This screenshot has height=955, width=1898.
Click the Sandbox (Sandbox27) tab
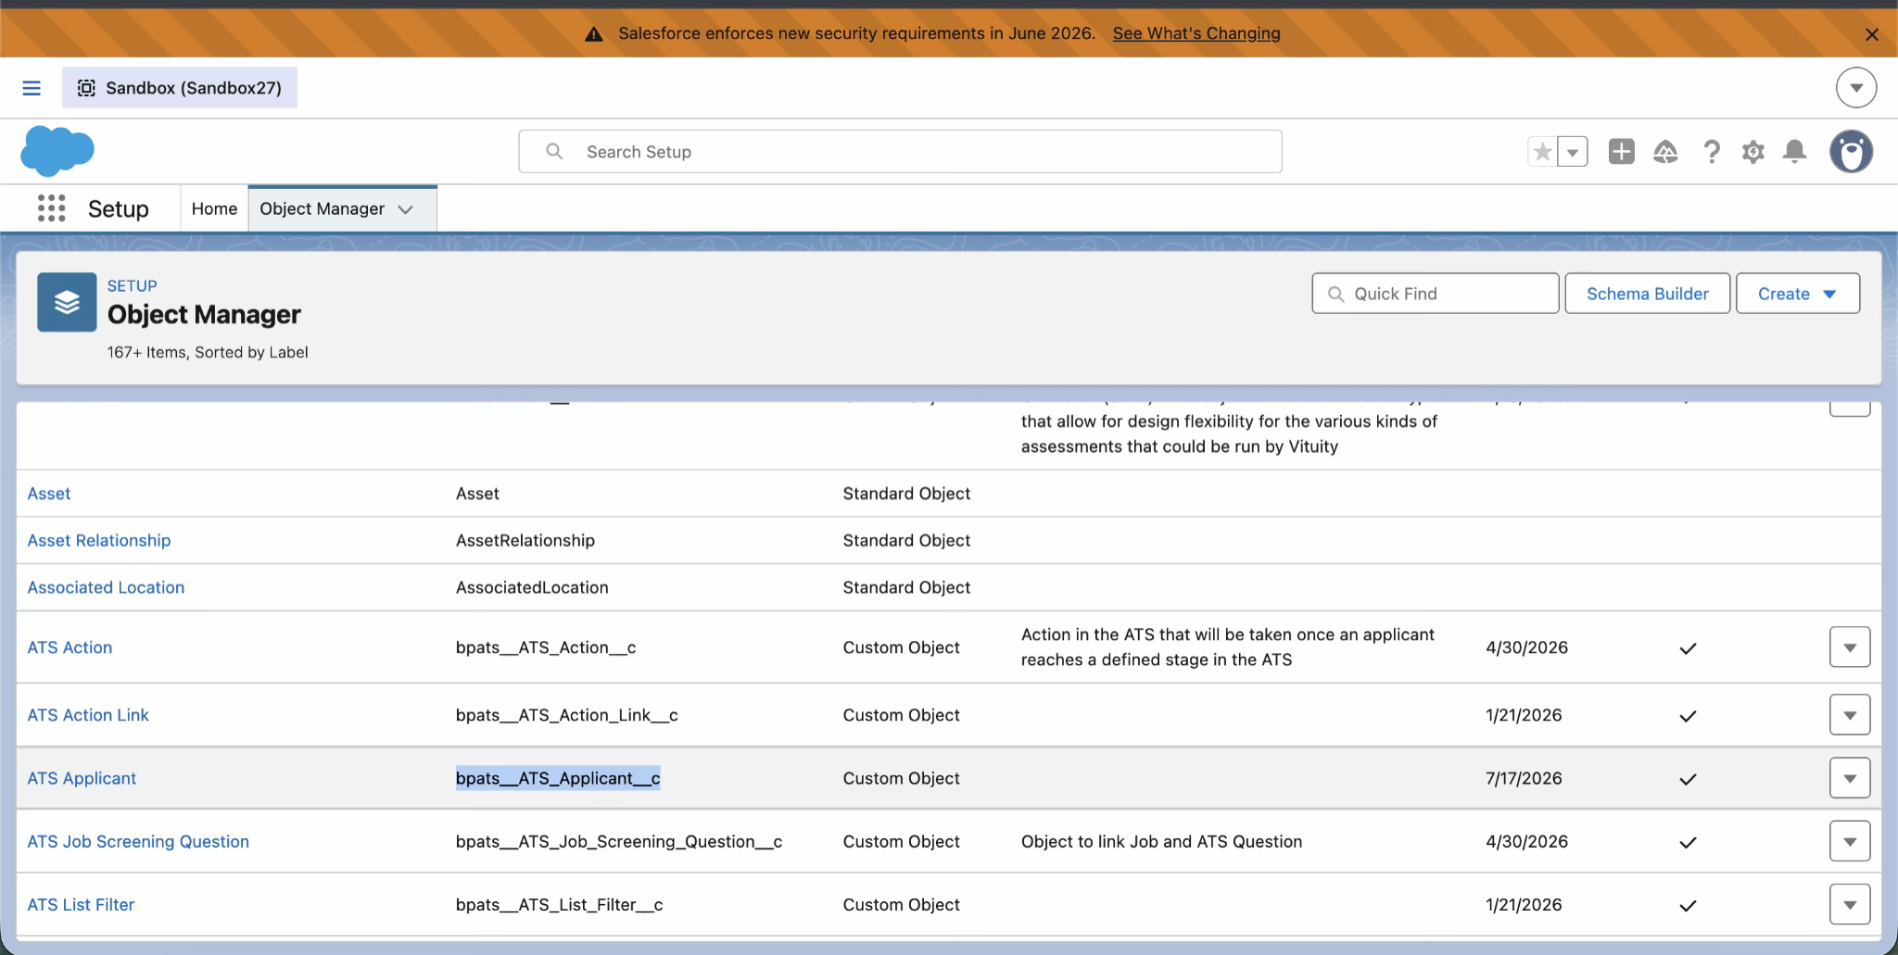coord(180,88)
